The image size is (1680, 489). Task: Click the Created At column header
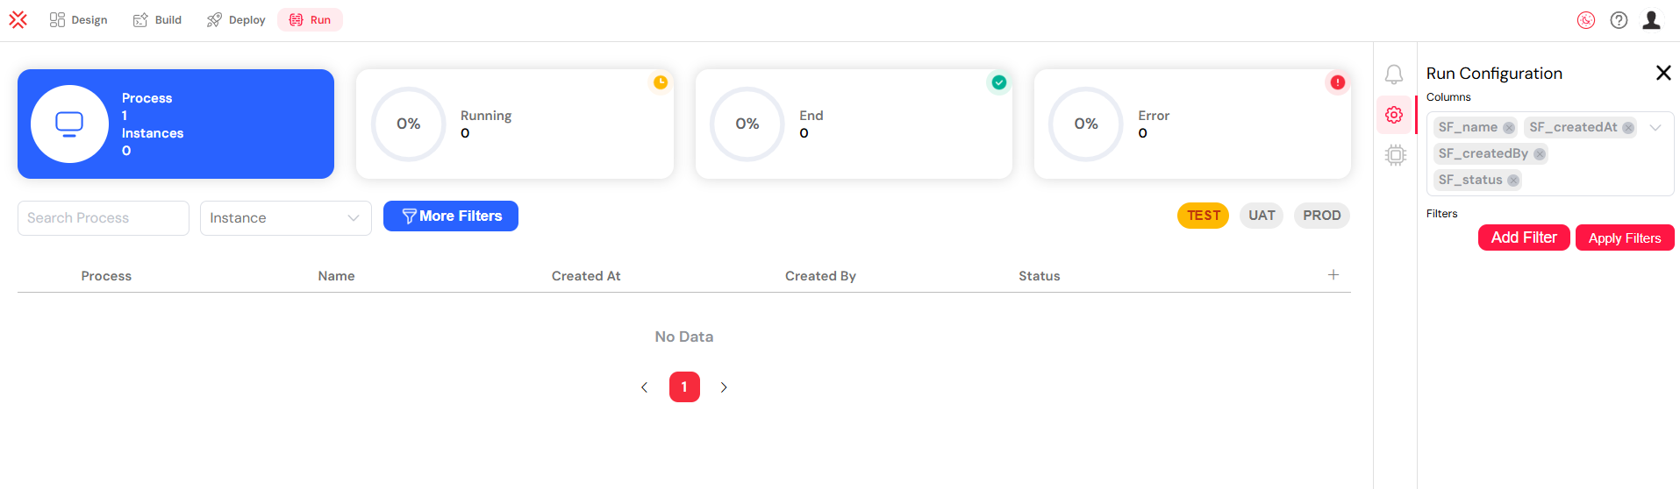pyautogui.click(x=586, y=276)
